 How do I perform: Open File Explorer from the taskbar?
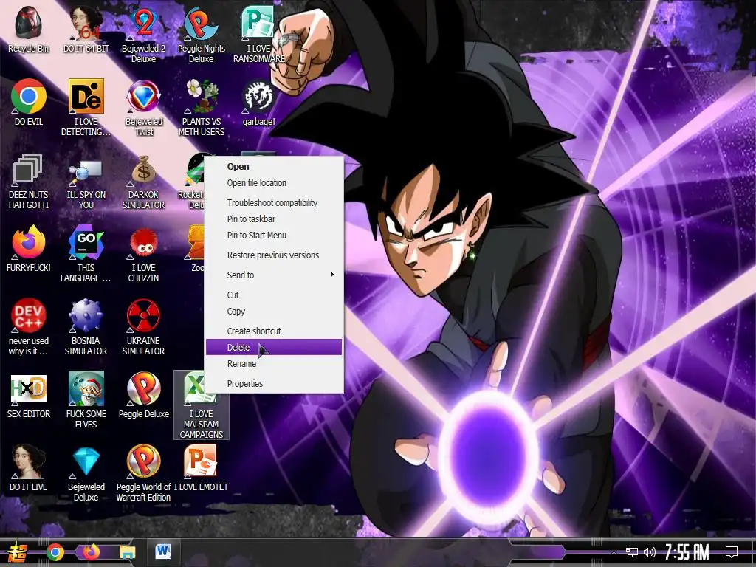[128, 552]
